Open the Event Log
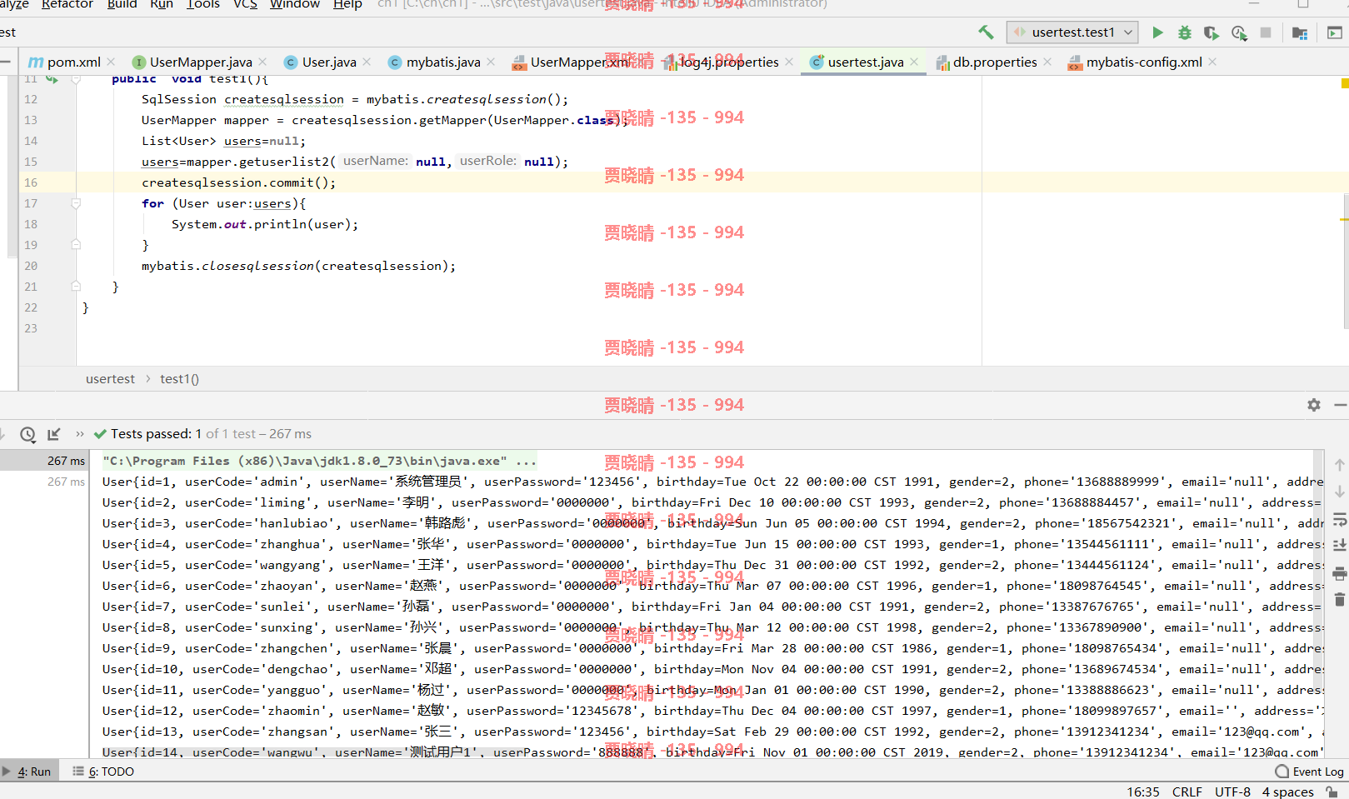The image size is (1349, 799). click(1309, 772)
